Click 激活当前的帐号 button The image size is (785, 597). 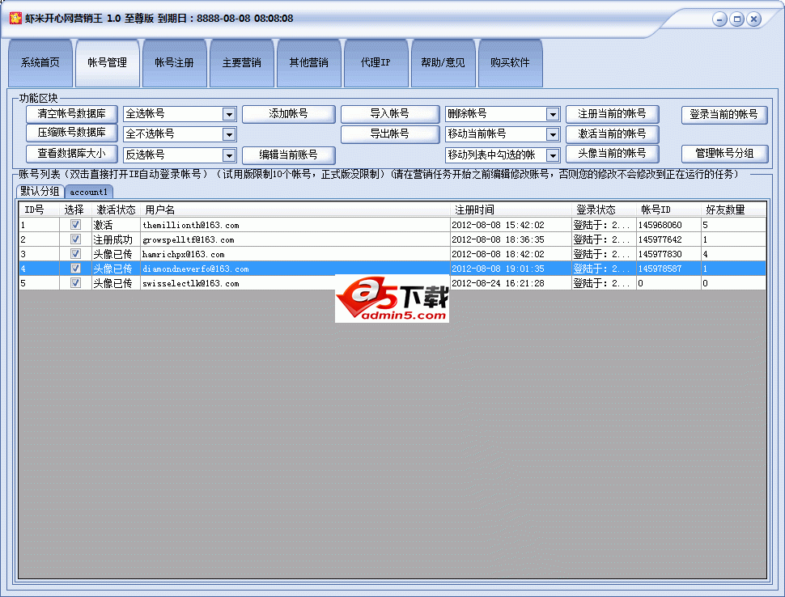612,134
